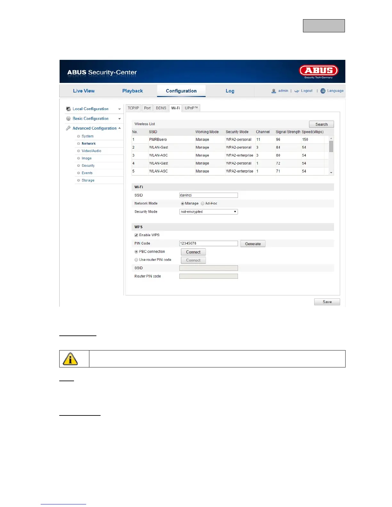Click the Local Configuration monitor icon
Image resolution: width=392 pixels, height=507 pixels.
[68, 109]
